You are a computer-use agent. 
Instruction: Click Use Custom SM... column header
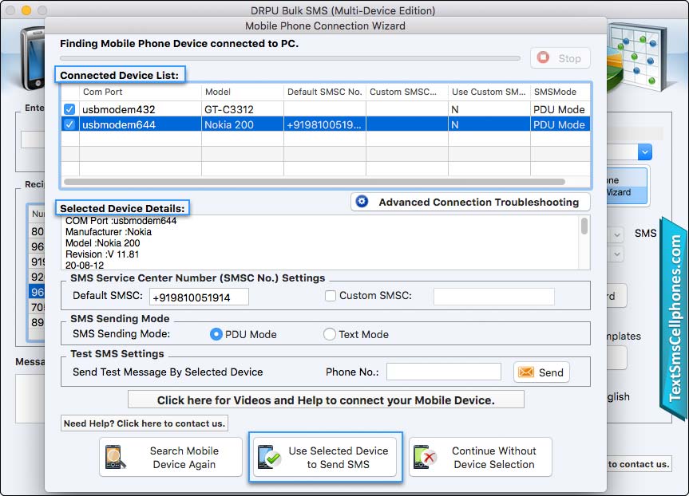click(x=489, y=92)
